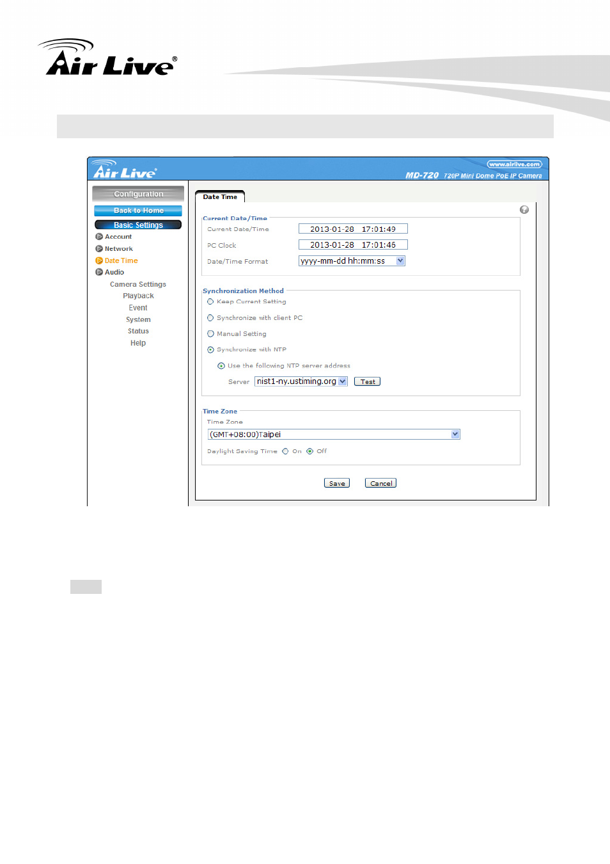Select Synchronize with NTP radio button

pyautogui.click(x=210, y=349)
